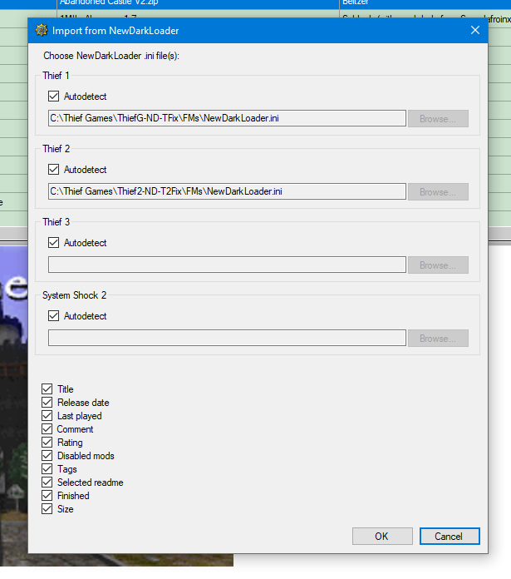Click the Thief 1 group label
Image resolution: width=511 pixels, height=579 pixels.
click(56, 76)
